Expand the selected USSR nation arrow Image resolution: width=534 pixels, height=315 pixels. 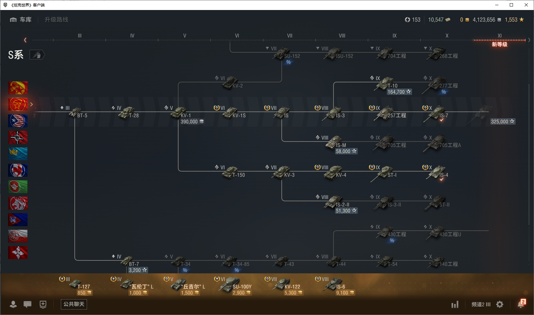[31, 104]
